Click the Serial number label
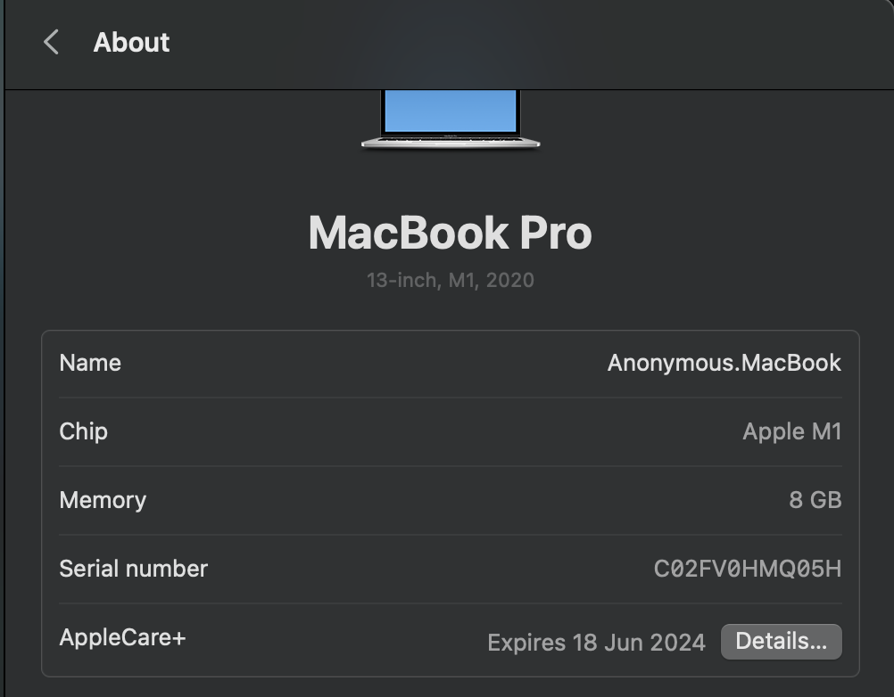The image size is (894, 697). pyautogui.click(x=133, y=569)
